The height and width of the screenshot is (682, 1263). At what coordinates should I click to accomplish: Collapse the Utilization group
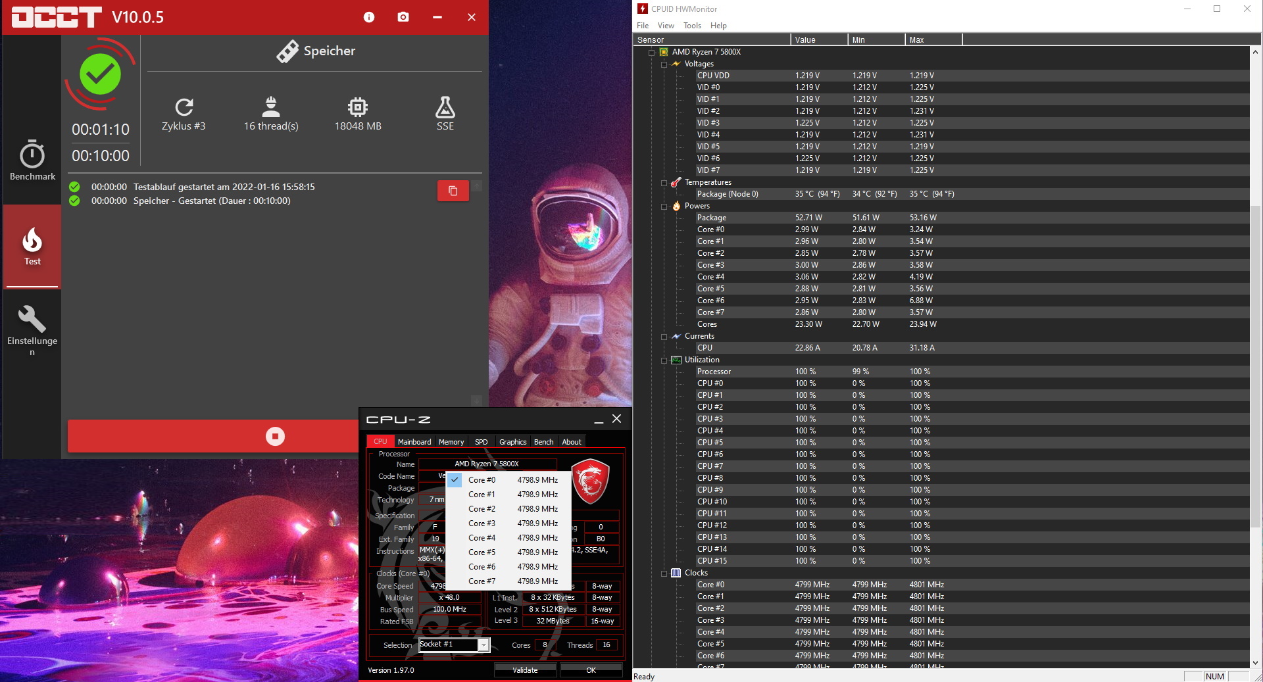(x=664, y=360)
